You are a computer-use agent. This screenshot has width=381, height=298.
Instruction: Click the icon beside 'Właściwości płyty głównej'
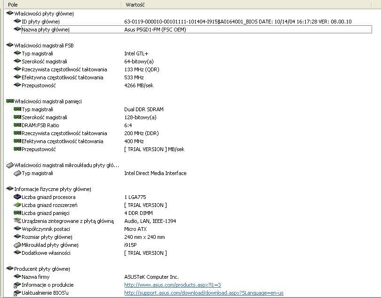tap(10, 13)
